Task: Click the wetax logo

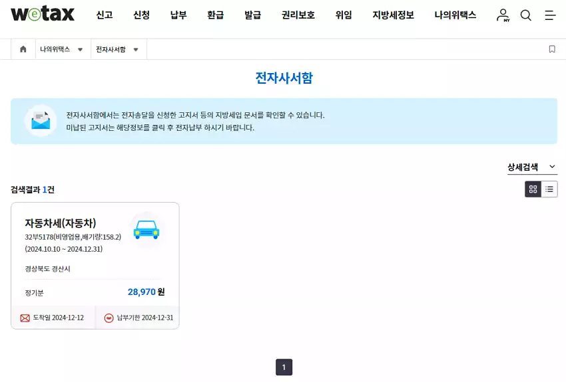Action: [x=43, y=14]
